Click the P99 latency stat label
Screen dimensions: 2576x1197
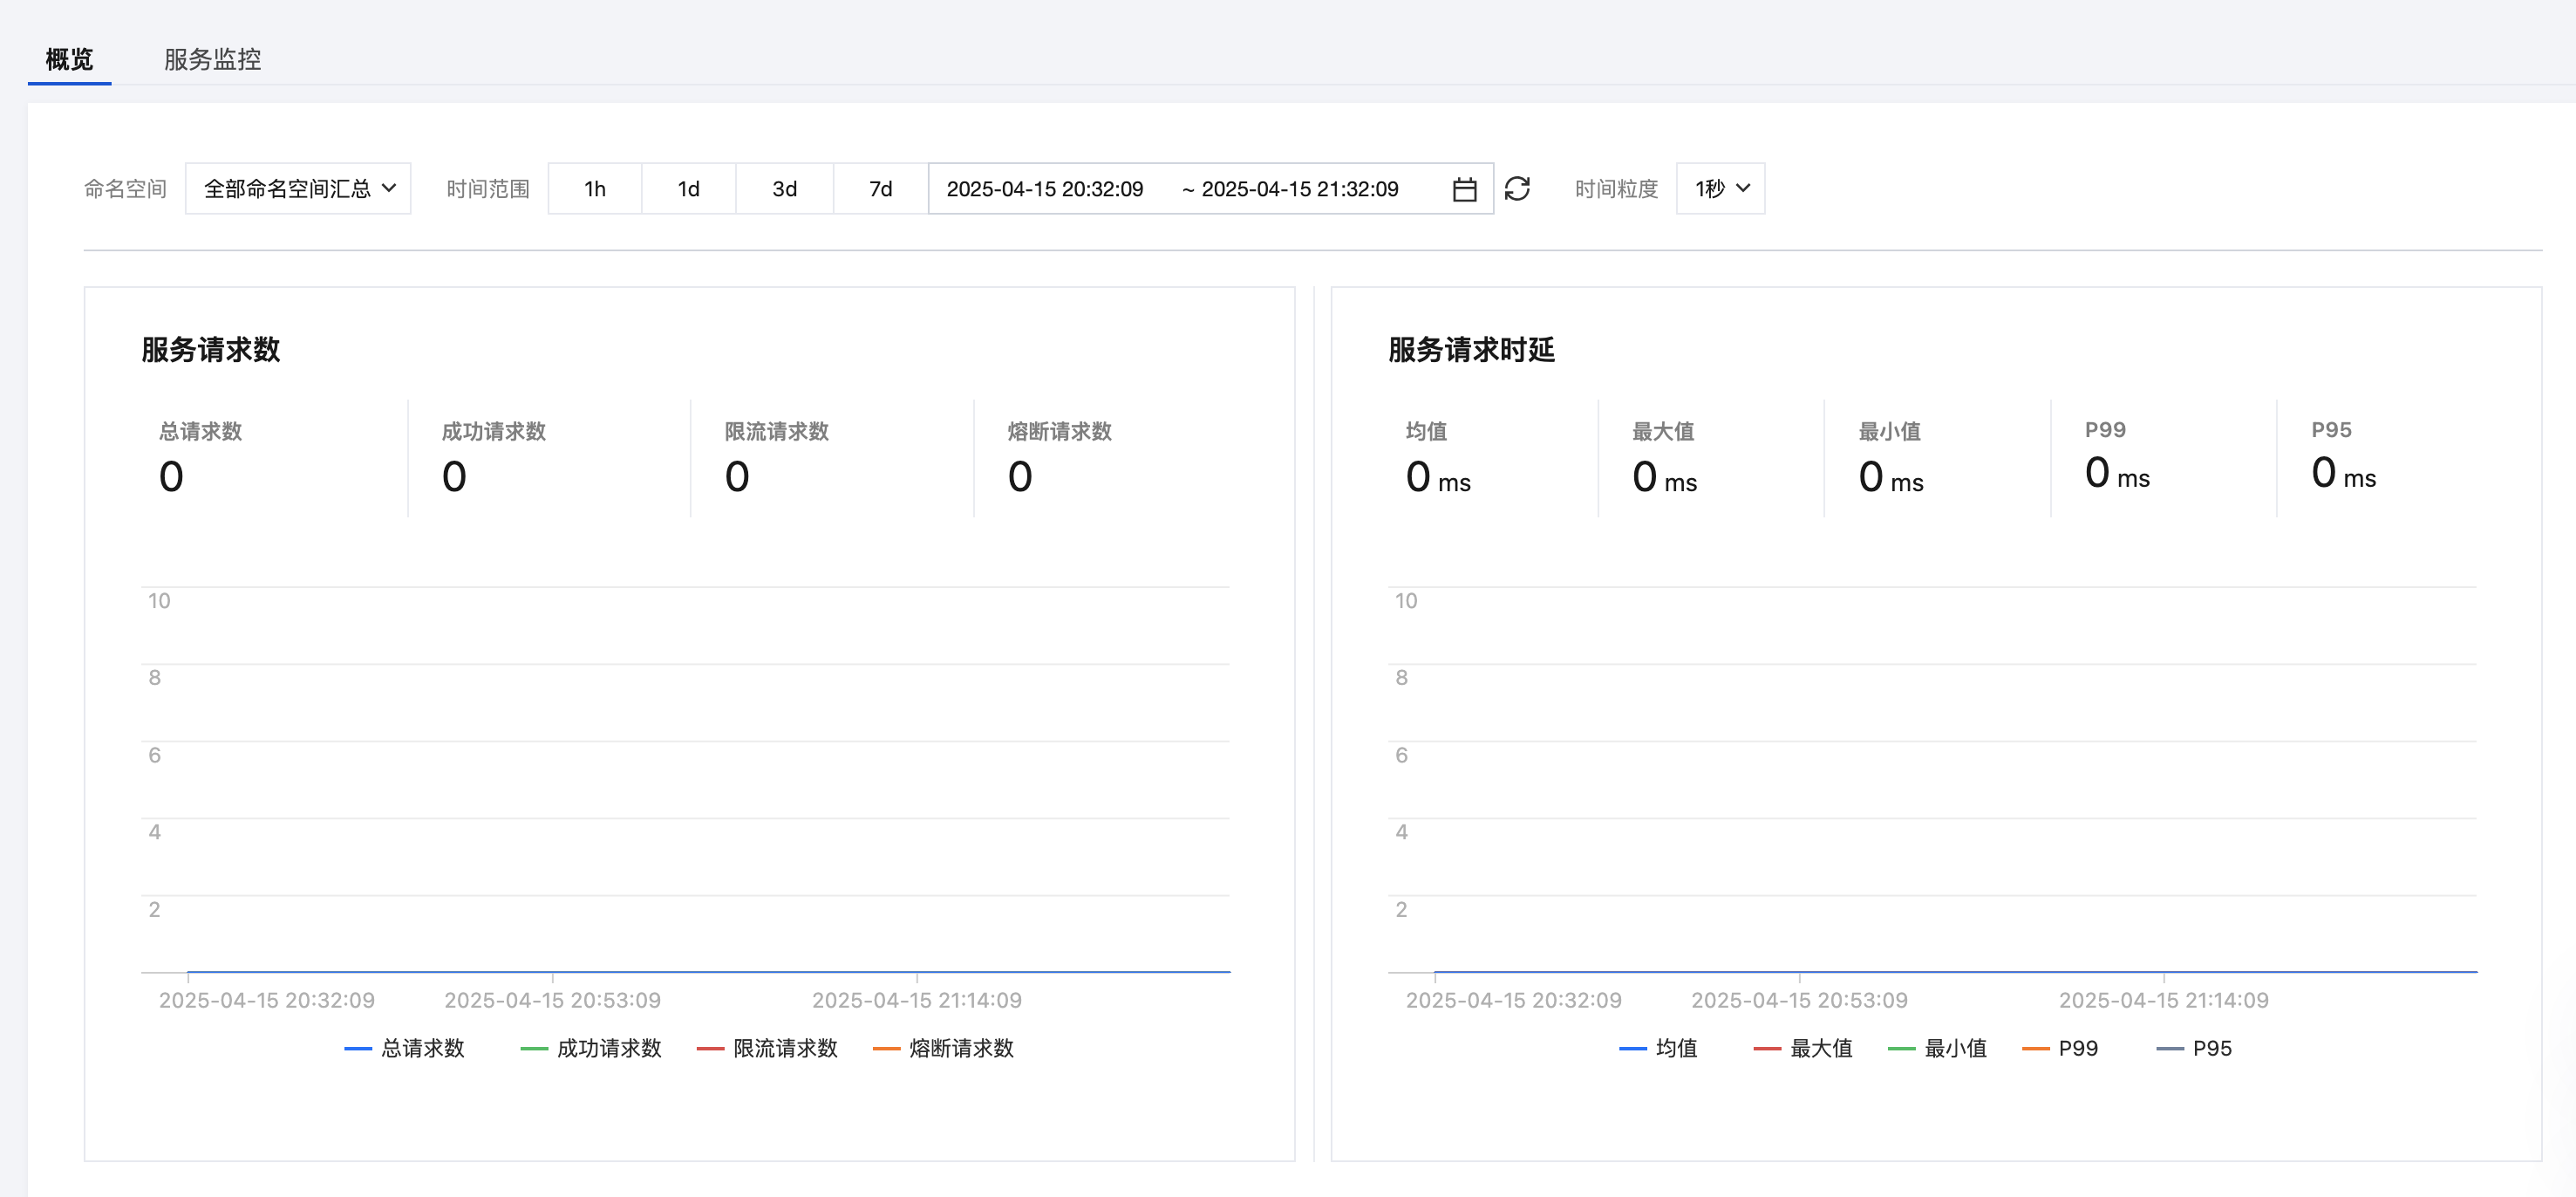coord(2105,429)
